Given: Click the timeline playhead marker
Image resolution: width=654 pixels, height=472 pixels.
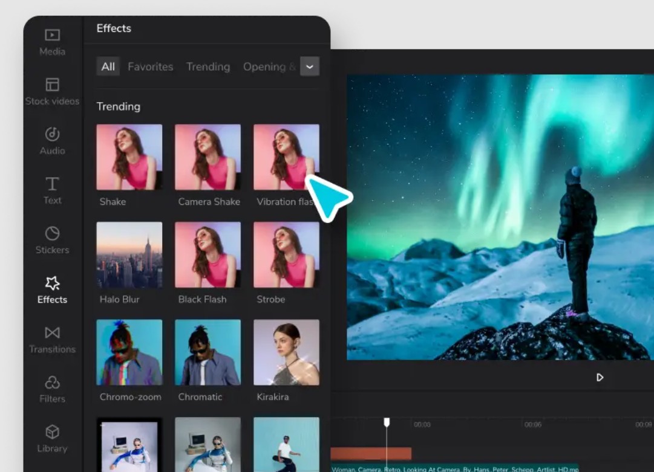Looking at the screenshot, I should click(x=387, y=422).
